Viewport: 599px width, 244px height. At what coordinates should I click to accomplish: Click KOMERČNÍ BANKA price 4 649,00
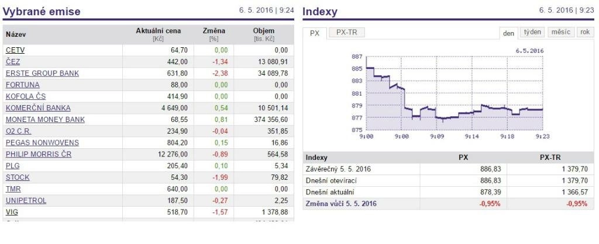point(175,108)
